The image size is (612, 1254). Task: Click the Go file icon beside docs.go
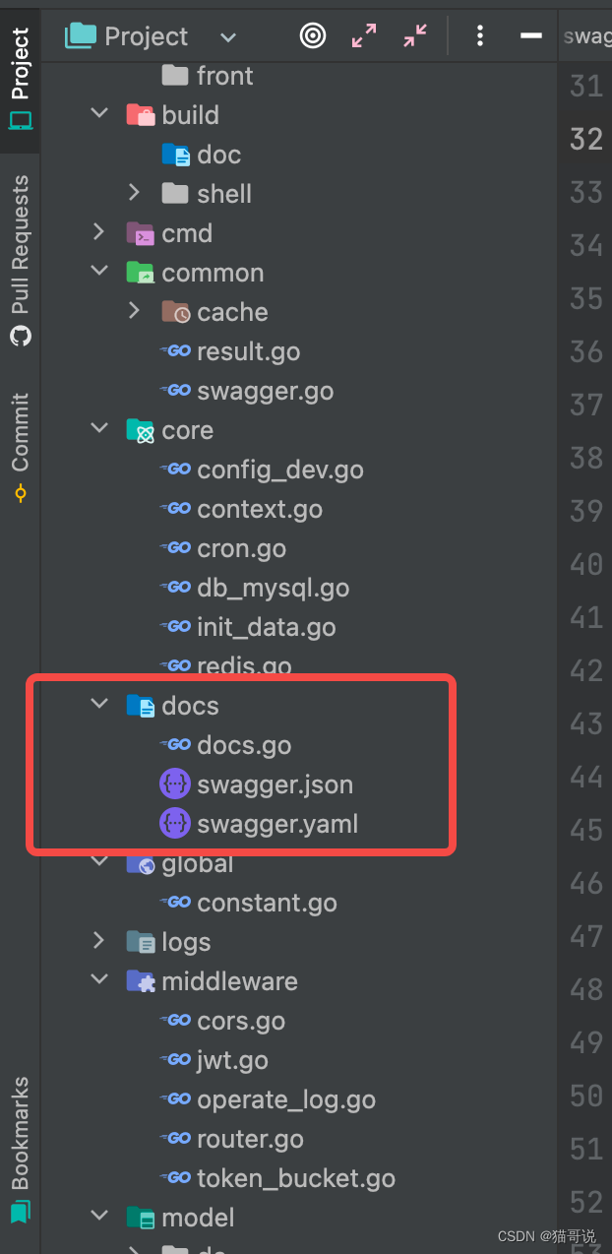click(x=175, y=744)
